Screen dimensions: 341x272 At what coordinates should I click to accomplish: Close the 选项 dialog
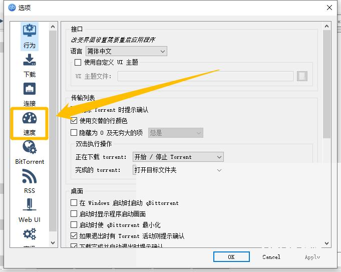tap(329, 8)
